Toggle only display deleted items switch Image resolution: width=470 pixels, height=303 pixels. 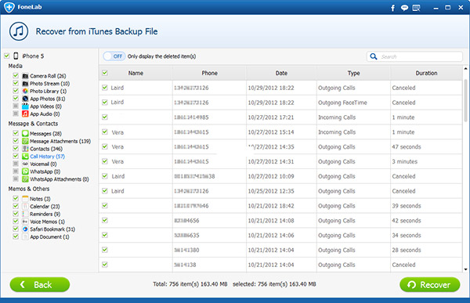click(114, 56)
